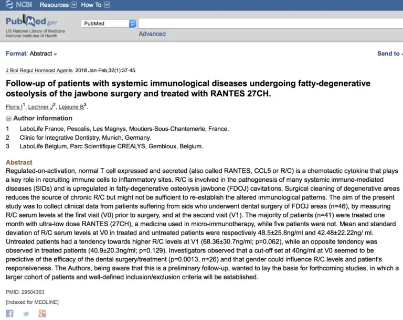Click into the PubMed search field
The width and height of the screenshot is (403, 320).
click(270, 24)
